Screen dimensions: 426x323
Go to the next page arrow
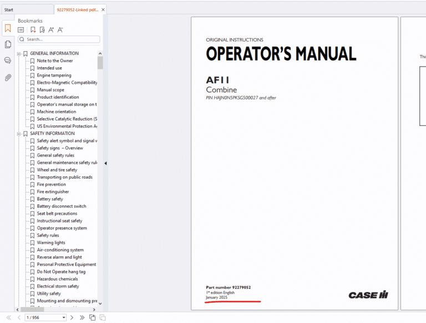click(72, 317)
